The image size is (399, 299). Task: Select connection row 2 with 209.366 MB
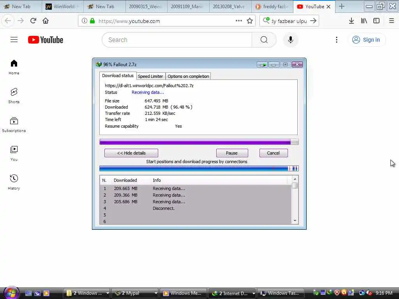pos(196,195)
